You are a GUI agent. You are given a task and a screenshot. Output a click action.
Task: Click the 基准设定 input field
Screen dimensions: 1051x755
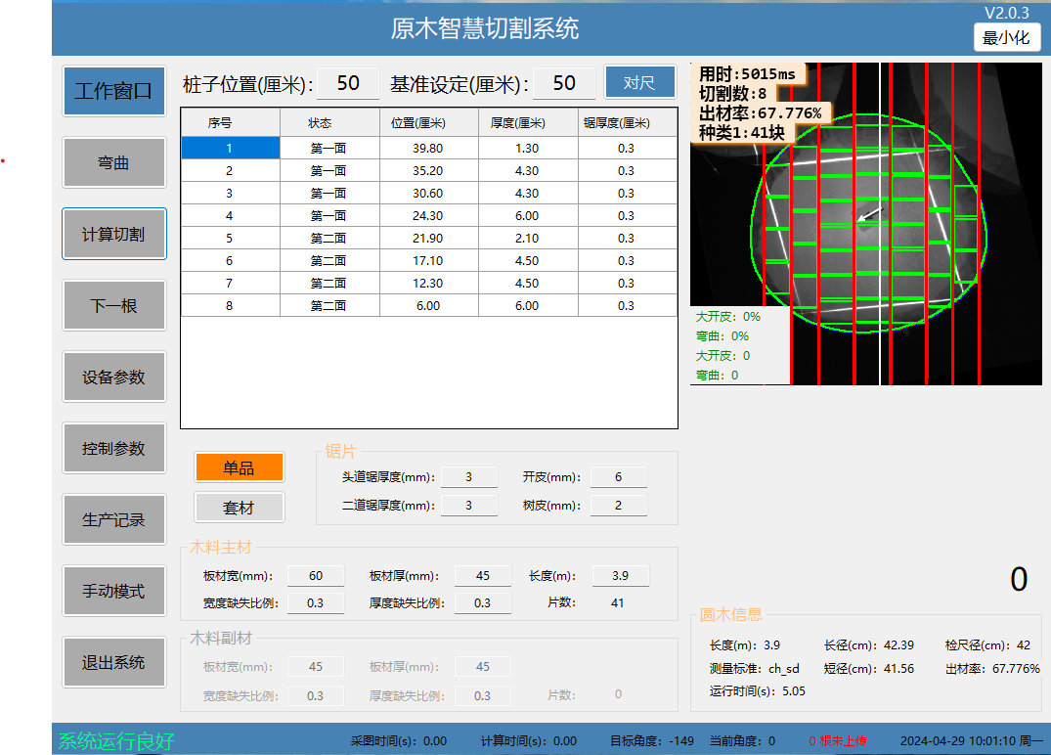point(564,84)
